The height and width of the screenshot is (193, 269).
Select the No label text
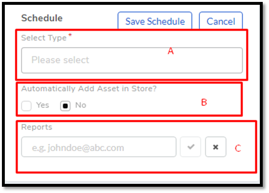(81, 105)
